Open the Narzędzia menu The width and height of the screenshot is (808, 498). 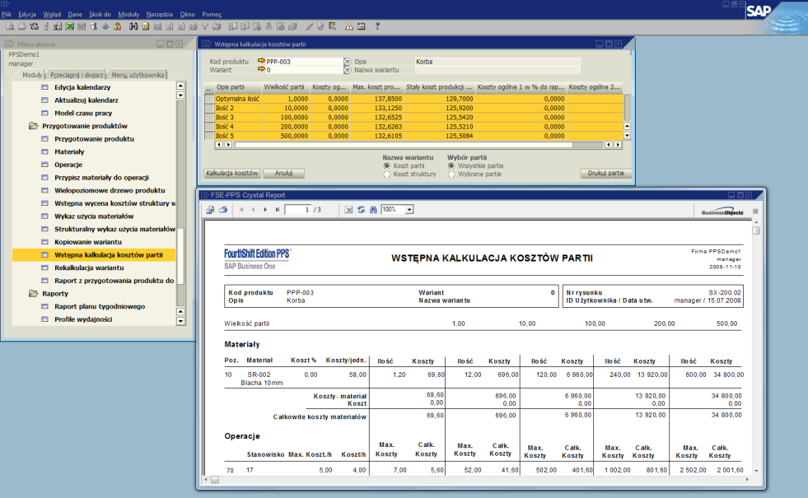click(x=159, y=14)
